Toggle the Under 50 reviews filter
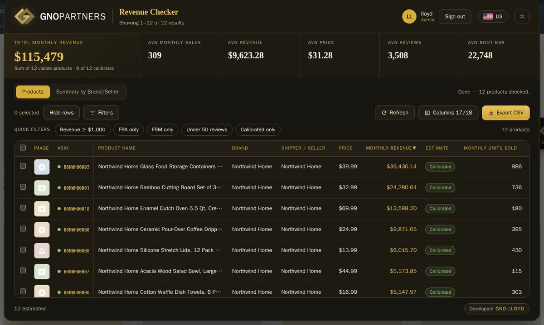Screen dimensions: 544x325 [207, 129]
